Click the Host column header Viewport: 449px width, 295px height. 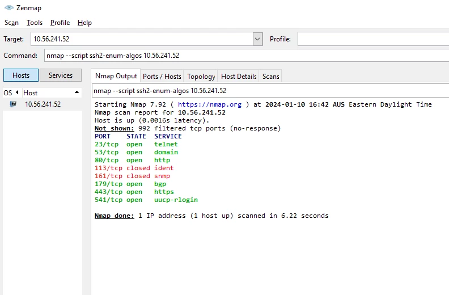pos(52,92)
